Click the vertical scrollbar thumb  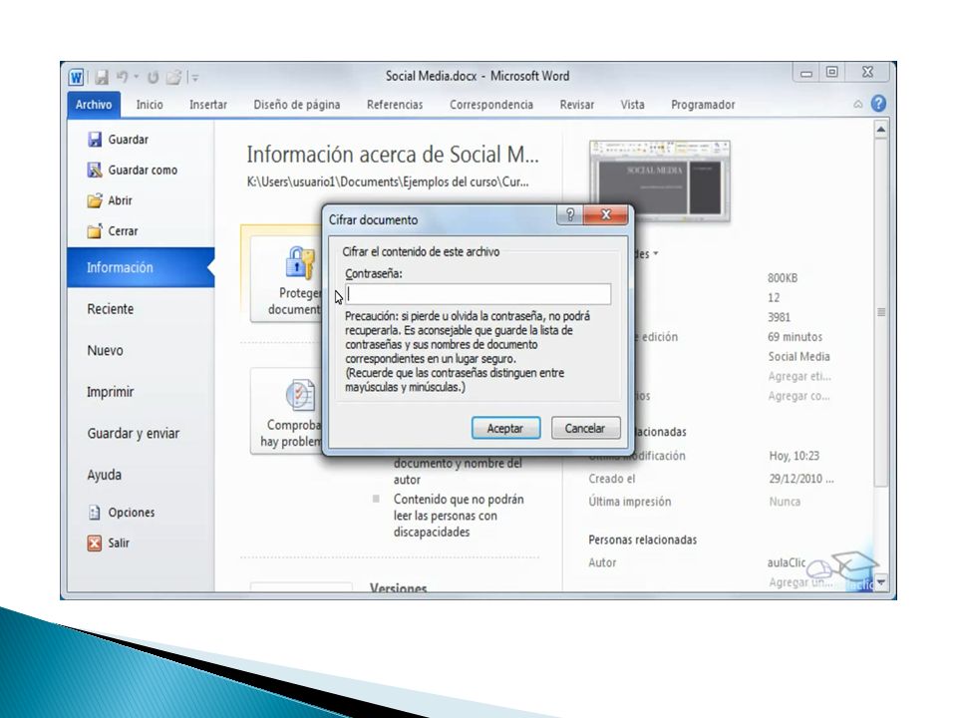880,312
